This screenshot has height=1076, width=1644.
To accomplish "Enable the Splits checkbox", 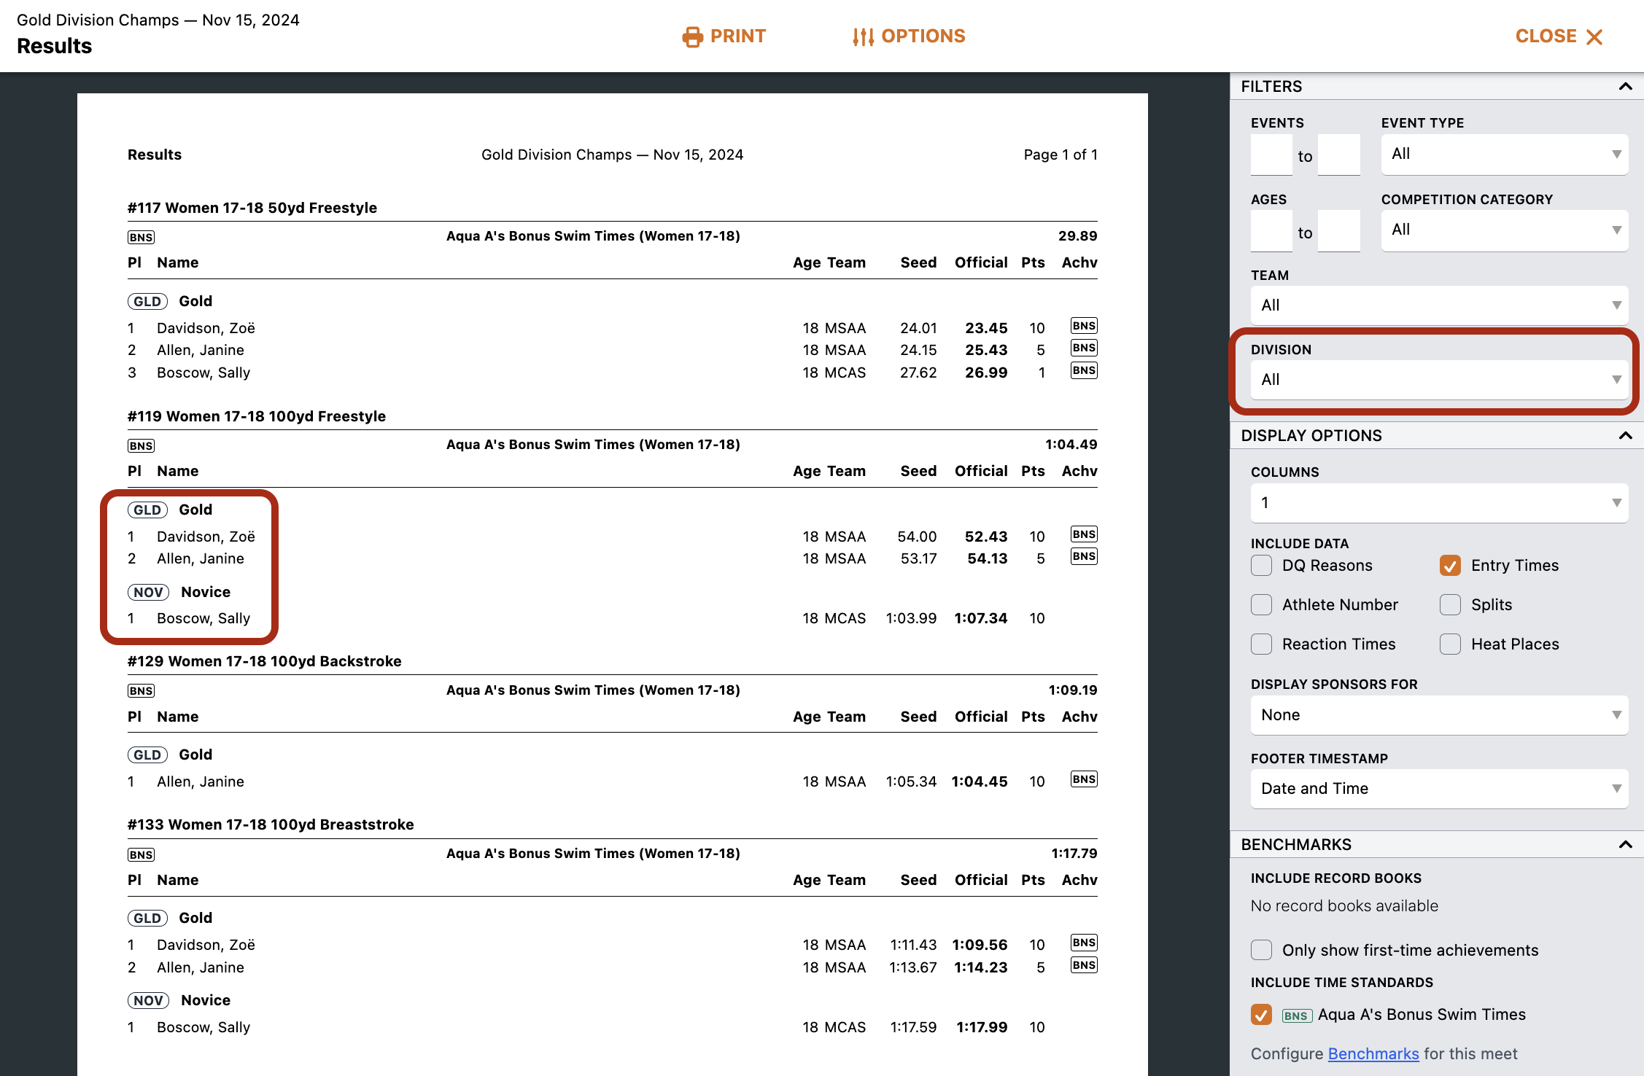I will [1450, 605].
